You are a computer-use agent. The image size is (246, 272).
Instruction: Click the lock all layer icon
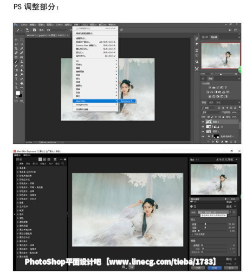pyautogui.click(x=223, y=117)
